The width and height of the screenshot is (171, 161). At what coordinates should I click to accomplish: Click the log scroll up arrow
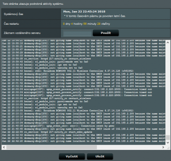point(168,43)
